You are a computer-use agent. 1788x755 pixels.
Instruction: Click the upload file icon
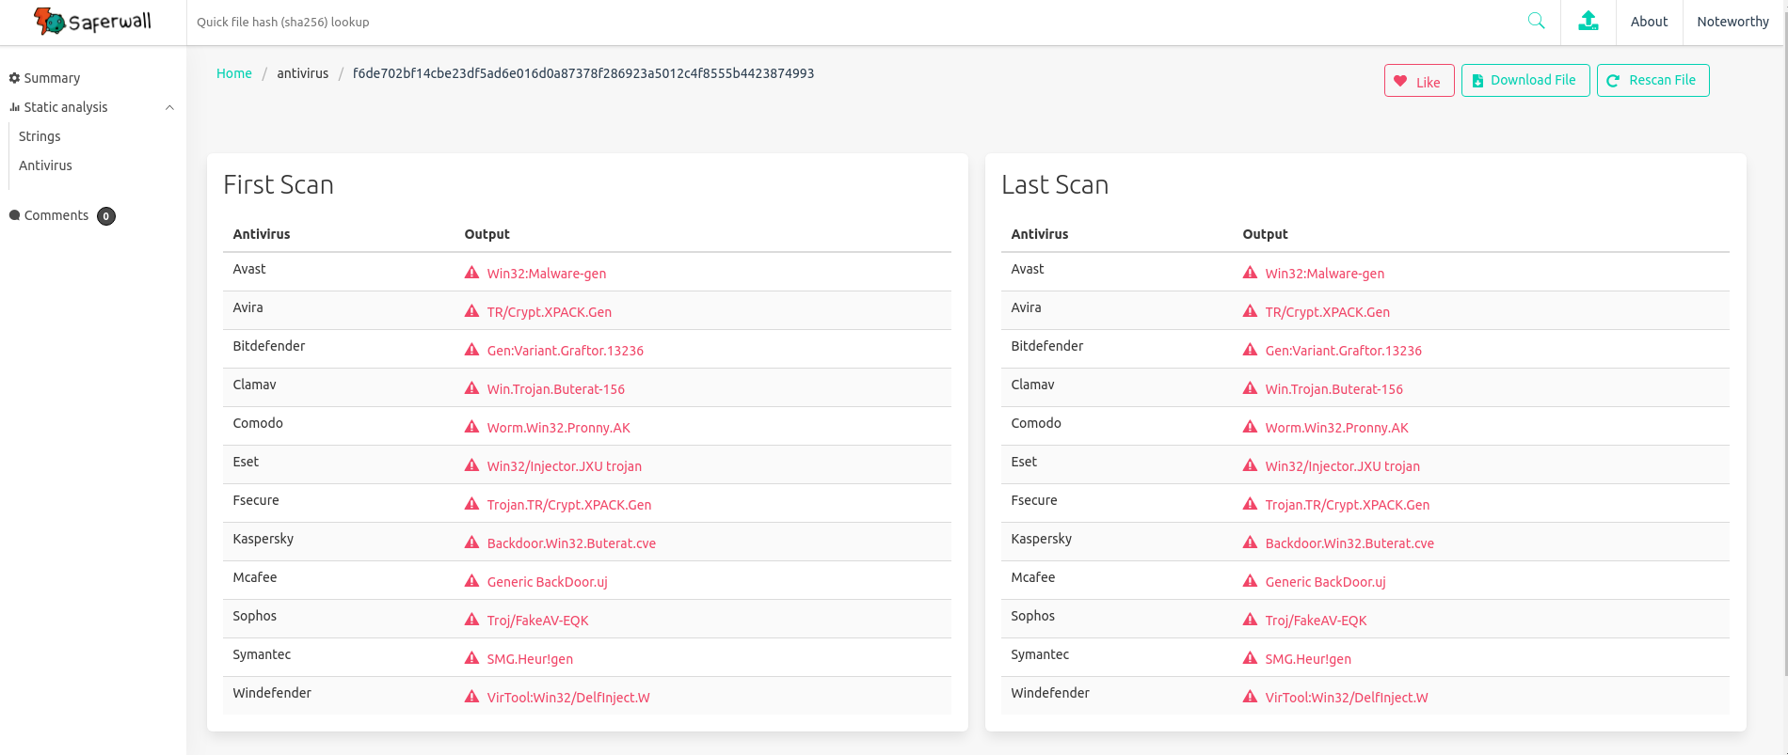coord(1588,21)
